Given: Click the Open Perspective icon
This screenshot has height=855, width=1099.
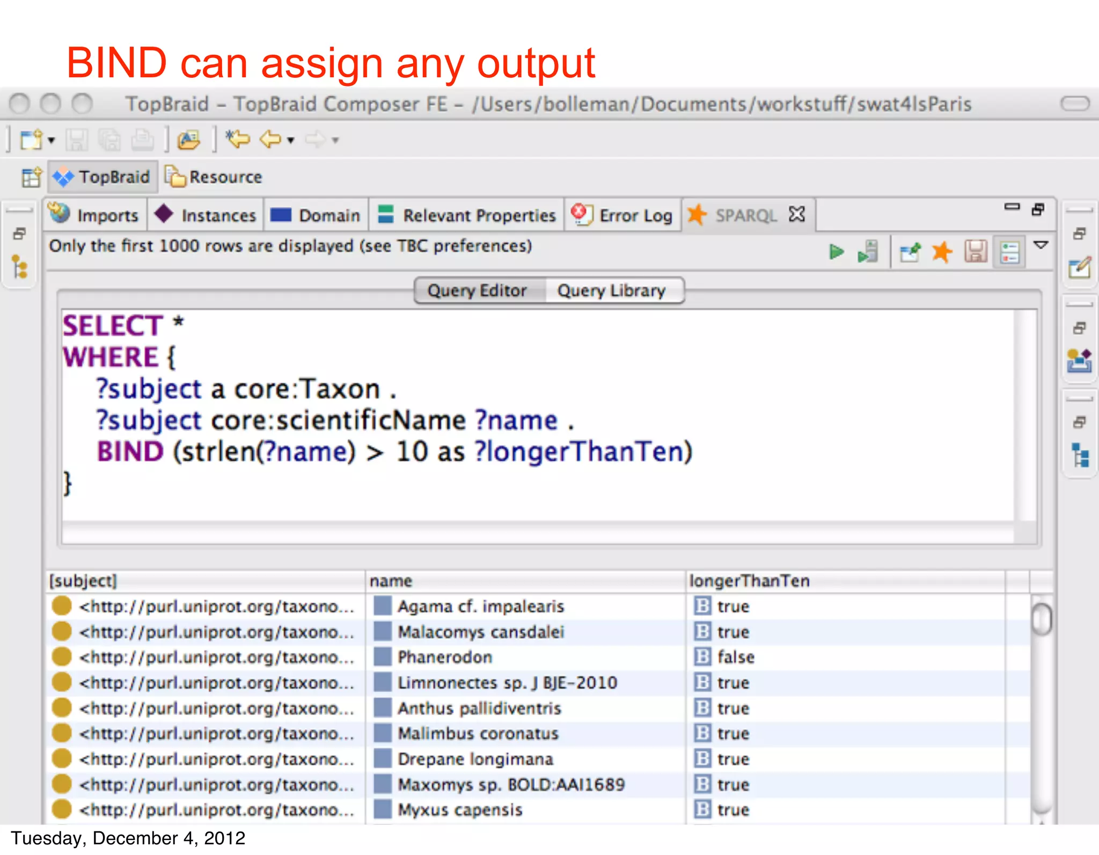Looking at the screenshot, I should [31, 177].
